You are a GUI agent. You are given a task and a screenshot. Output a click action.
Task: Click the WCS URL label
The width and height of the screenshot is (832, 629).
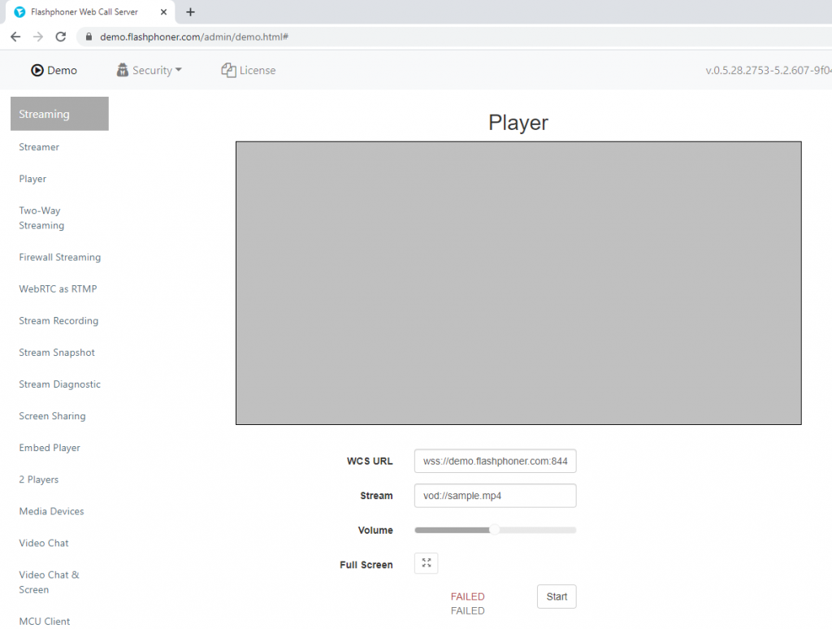(x=370, y=462)
